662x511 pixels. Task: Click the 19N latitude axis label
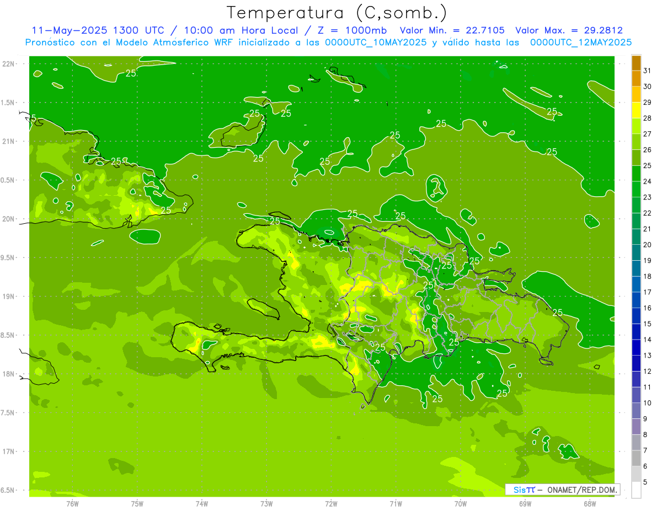(8, 296)
